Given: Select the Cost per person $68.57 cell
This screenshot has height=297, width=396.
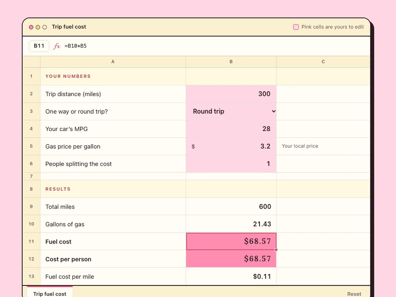Looking at the screenshot, I should point(231,259).
